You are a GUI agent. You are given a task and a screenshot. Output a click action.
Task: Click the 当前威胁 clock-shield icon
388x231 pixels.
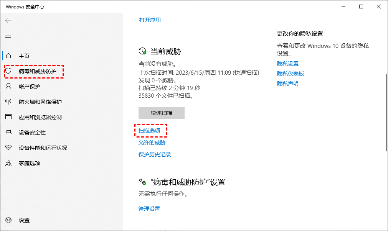click(142, 51)
